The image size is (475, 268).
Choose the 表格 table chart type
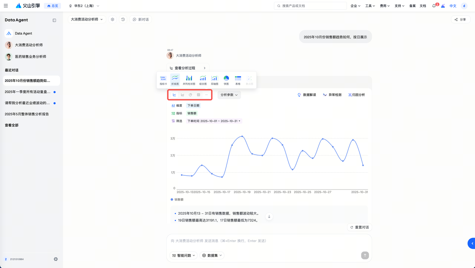(238, 80)
